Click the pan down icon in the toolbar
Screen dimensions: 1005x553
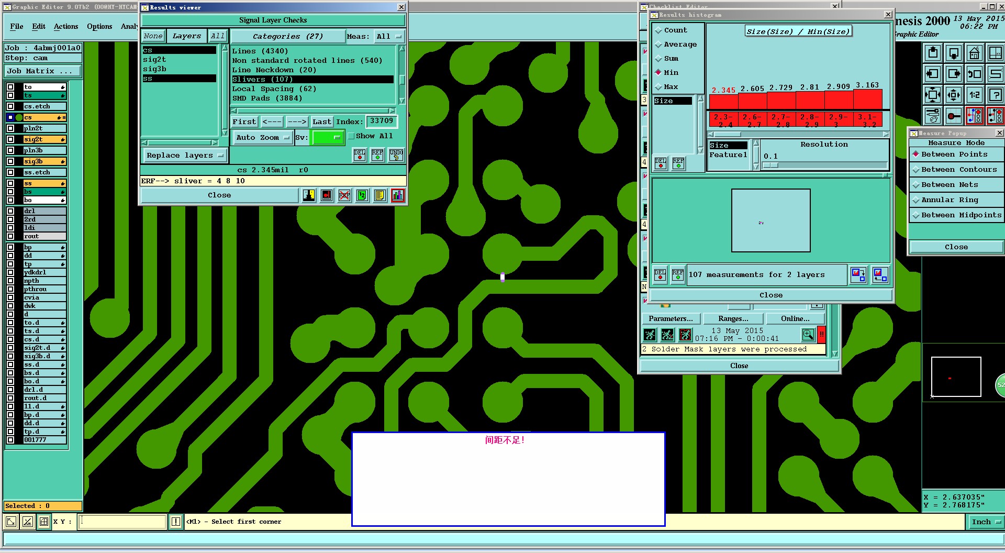click(x=954, y=53)
